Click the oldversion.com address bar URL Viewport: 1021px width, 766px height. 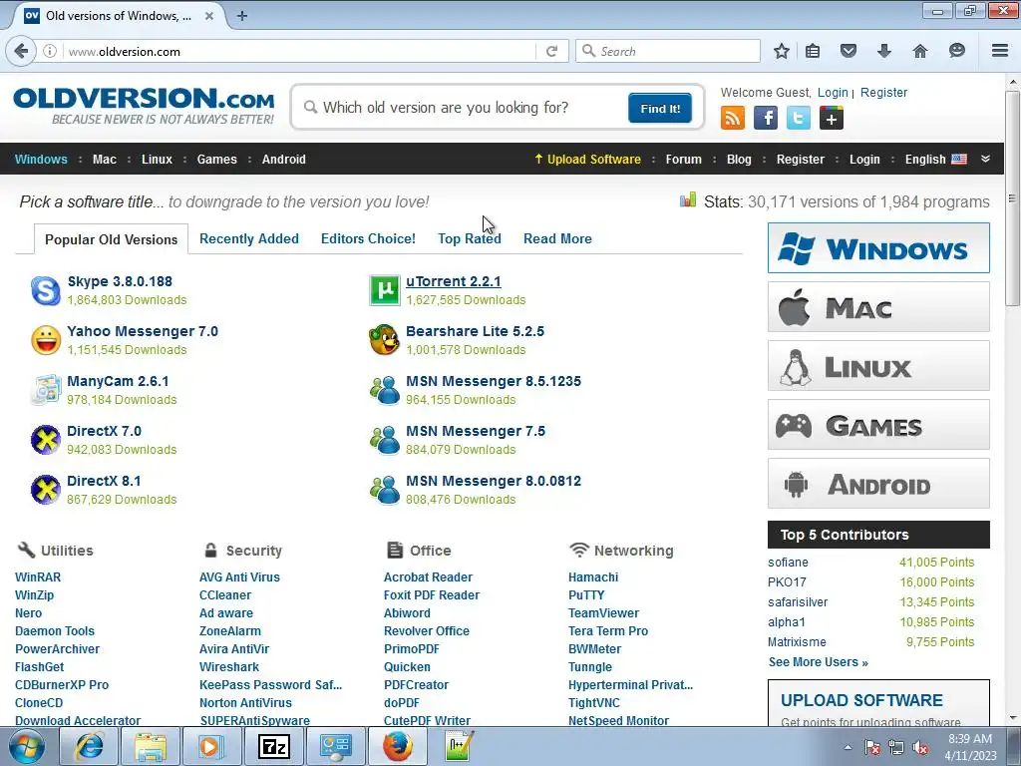[125, 52]
